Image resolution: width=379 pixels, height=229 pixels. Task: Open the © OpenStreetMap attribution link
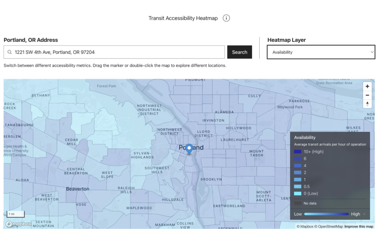[x=329, y=226]
